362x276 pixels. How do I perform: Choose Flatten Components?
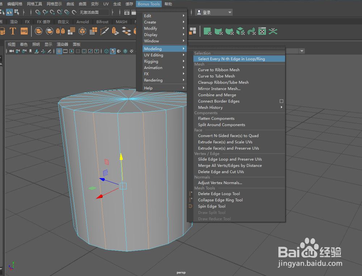[x=239, y=118]
